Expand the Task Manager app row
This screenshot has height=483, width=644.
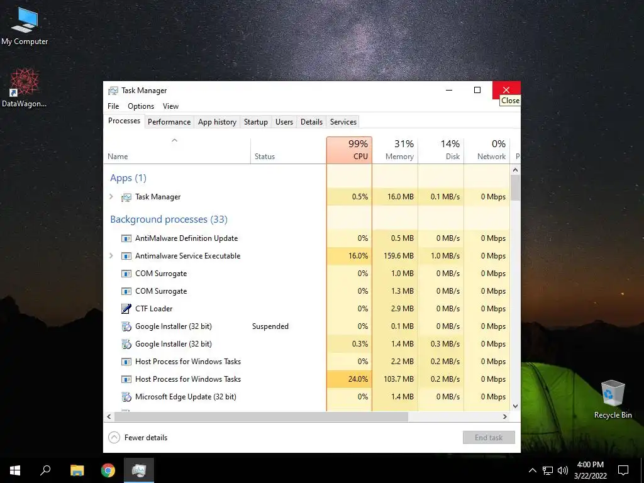[x=111, y=197]
